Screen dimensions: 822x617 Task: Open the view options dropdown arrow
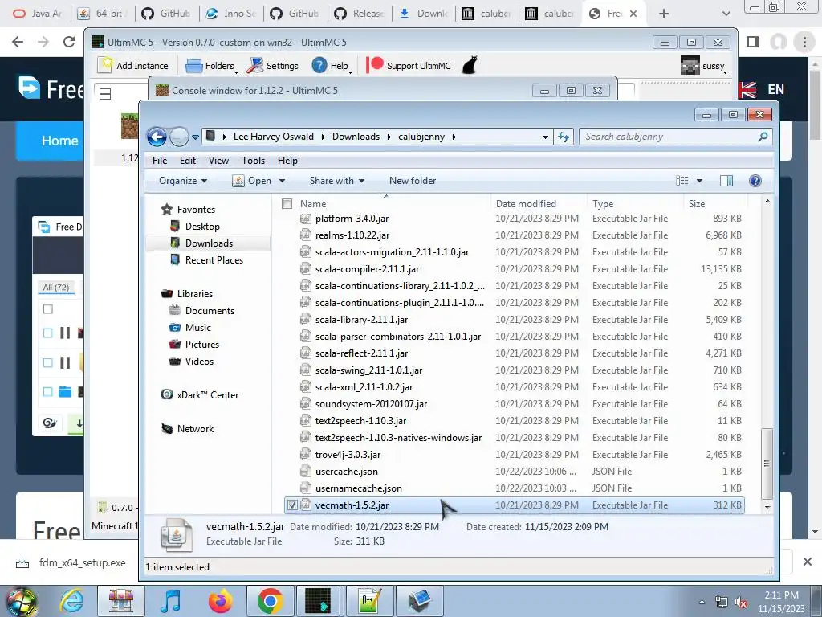[699, 181]
